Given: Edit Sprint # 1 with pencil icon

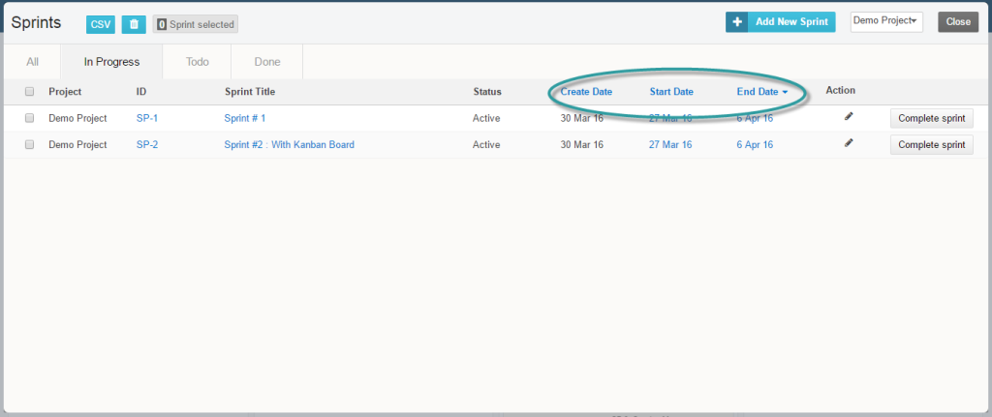Looking at the screenshot, I should point(849,117).
